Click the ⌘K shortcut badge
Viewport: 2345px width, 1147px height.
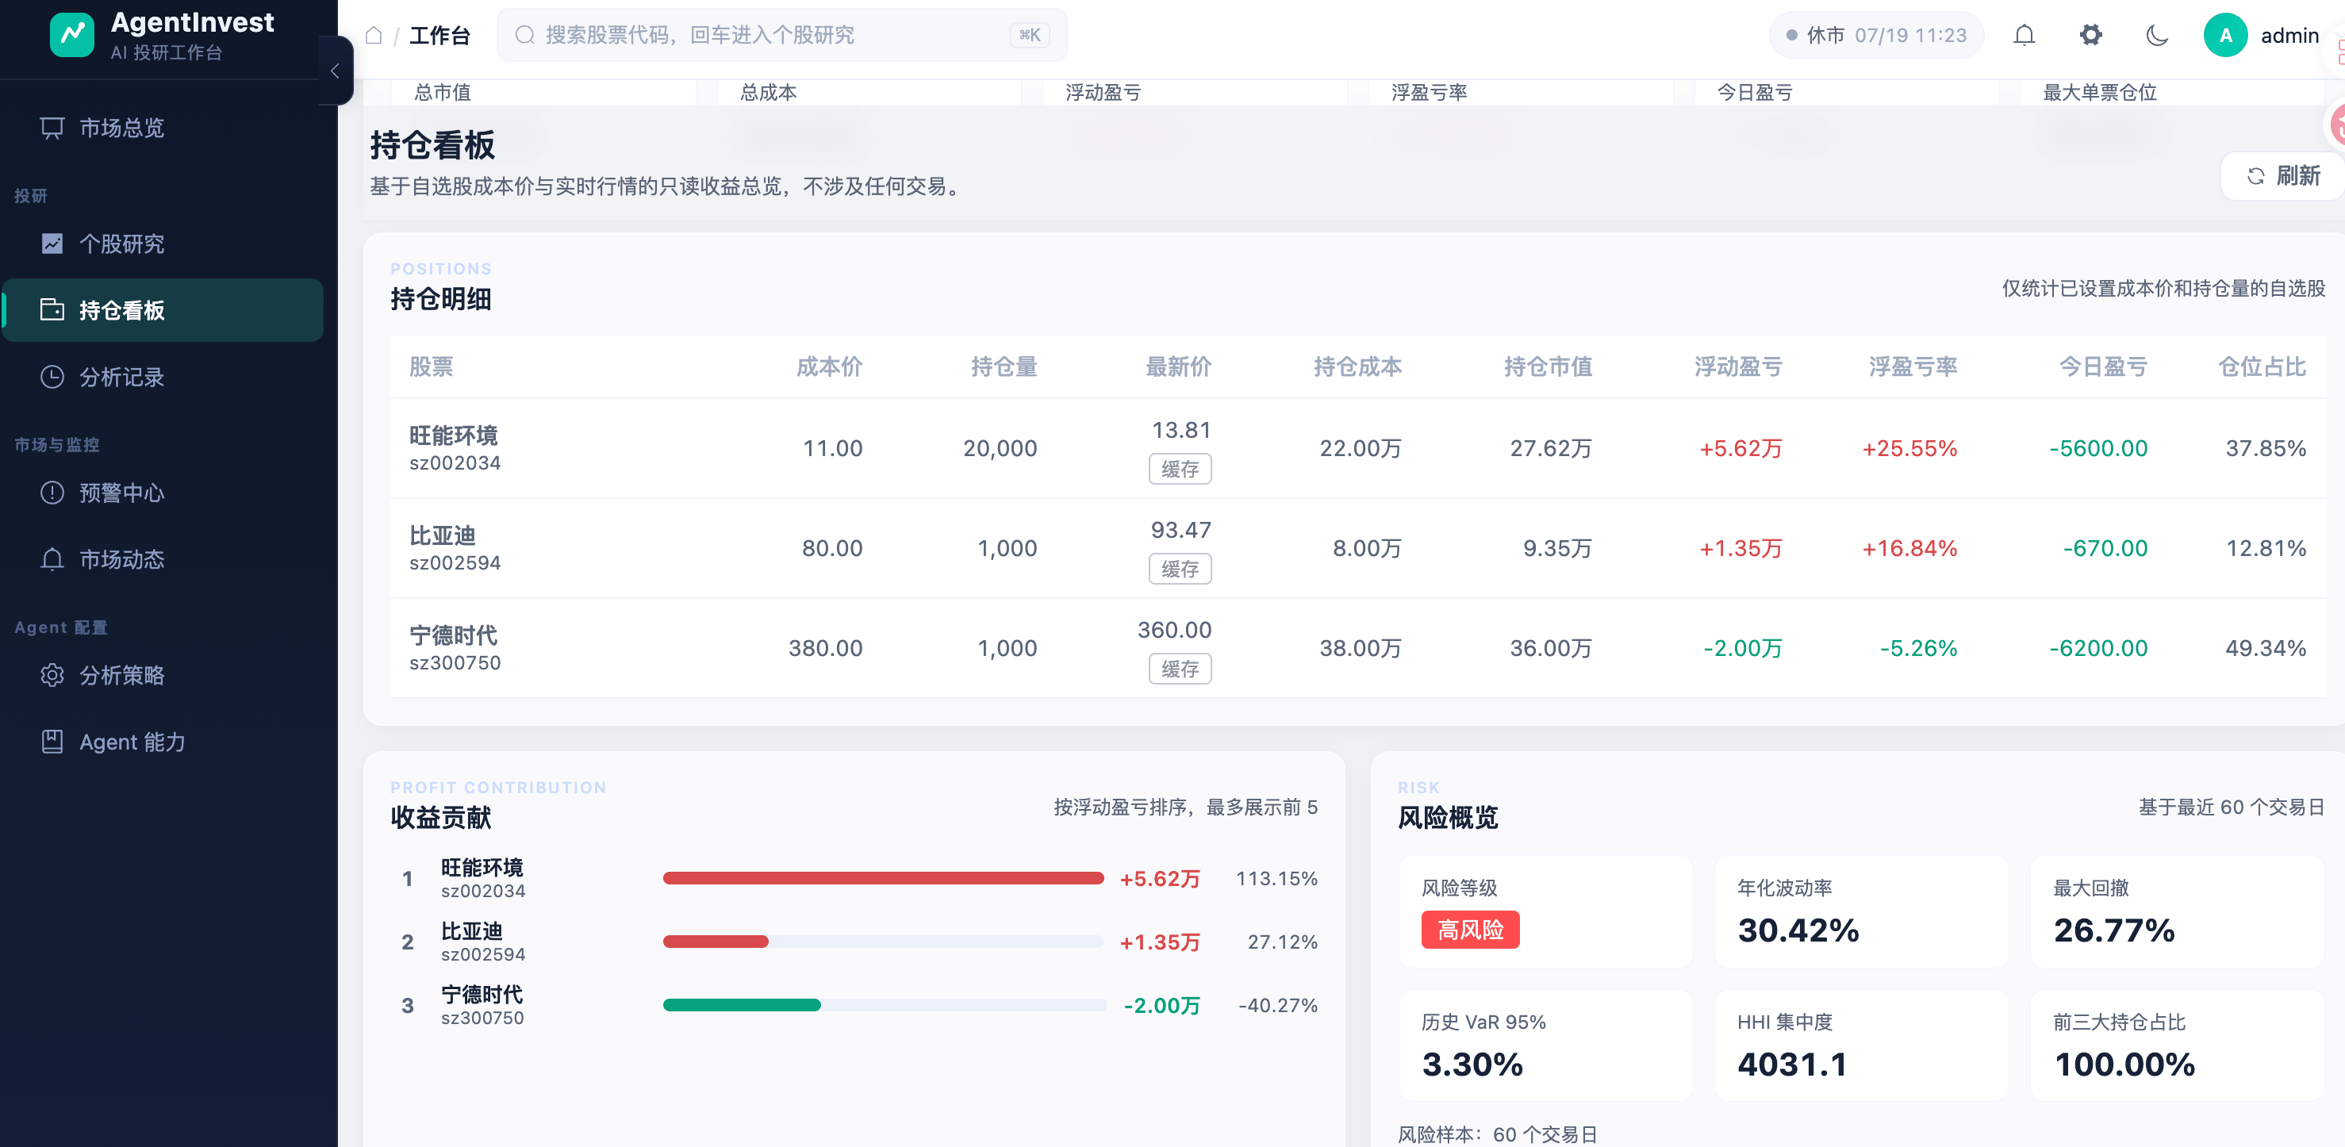(x=1030, y=36)
